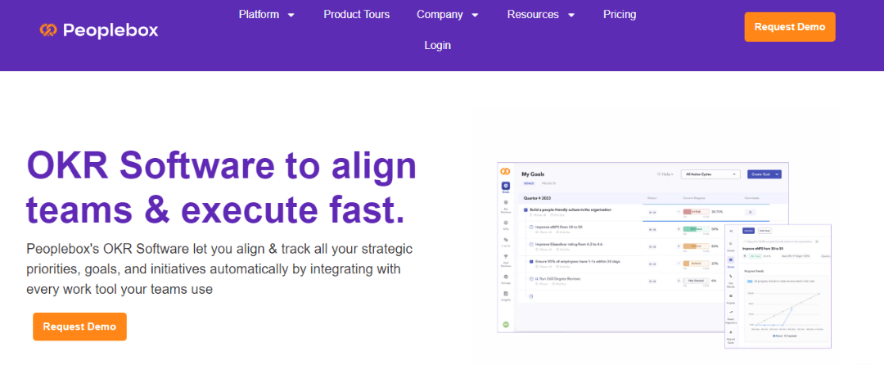Expand the Platform dropdown menu
Screen dimensions: 884x365
267,15
